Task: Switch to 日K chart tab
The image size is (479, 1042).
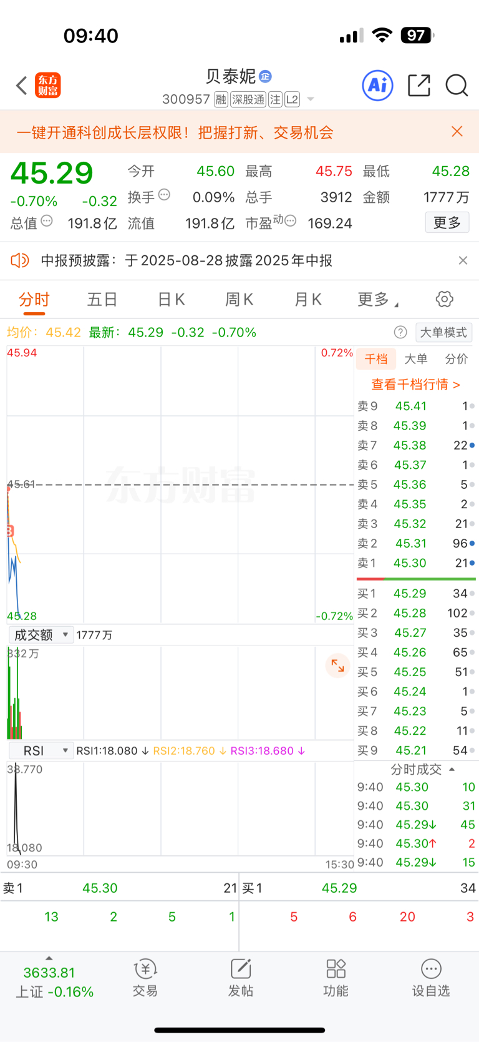Action: pos(171,300)
